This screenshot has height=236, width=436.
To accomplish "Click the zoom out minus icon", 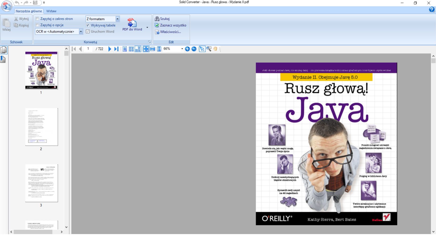I will click(194, 49).
